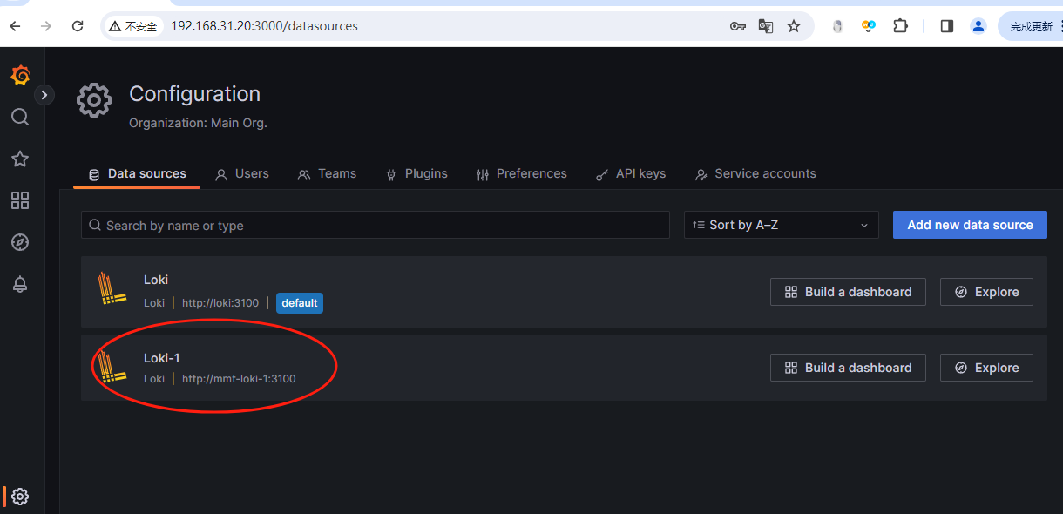Open the Dashboards grid icon in sidebar
The height and width of the screenshot is (514, 1063).
point(20,200)
